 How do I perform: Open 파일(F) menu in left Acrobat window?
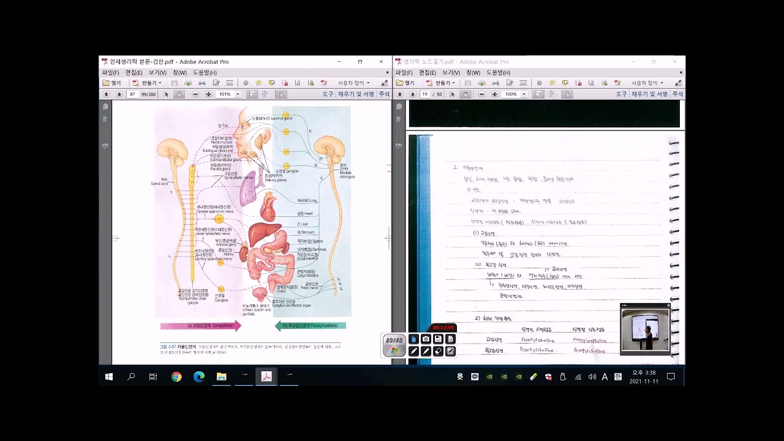(111, 72)
